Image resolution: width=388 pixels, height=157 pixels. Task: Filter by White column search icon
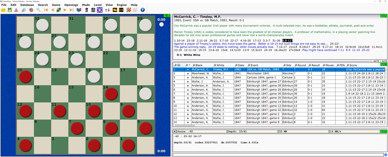pos(215,65)
